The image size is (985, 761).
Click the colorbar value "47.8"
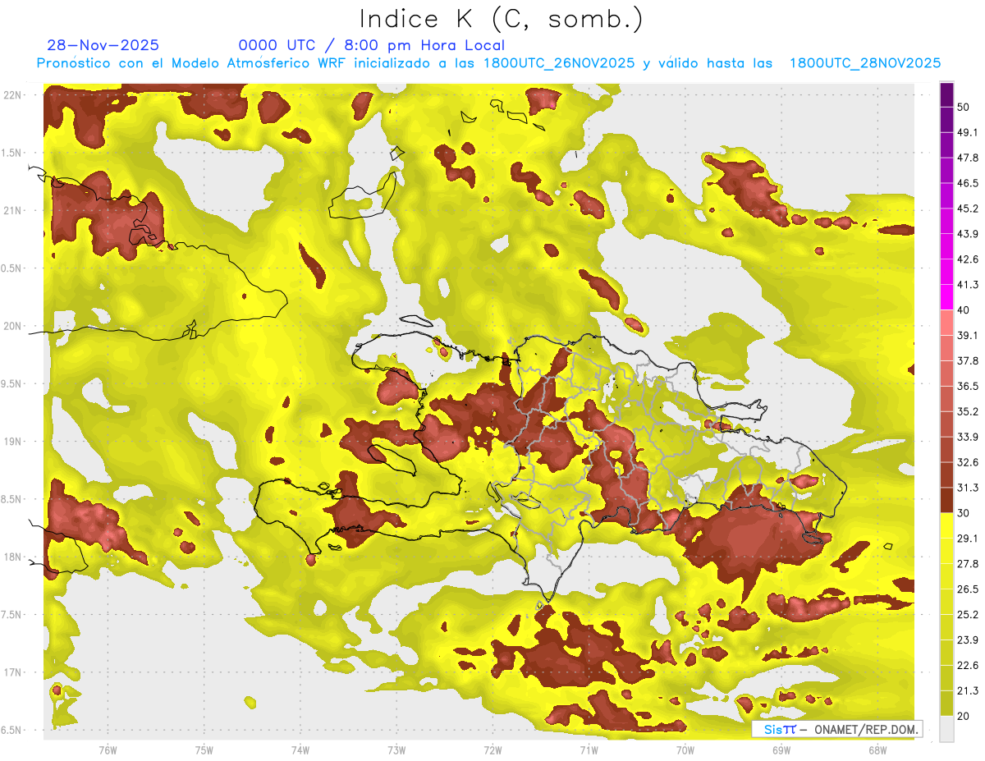point(968,158)
